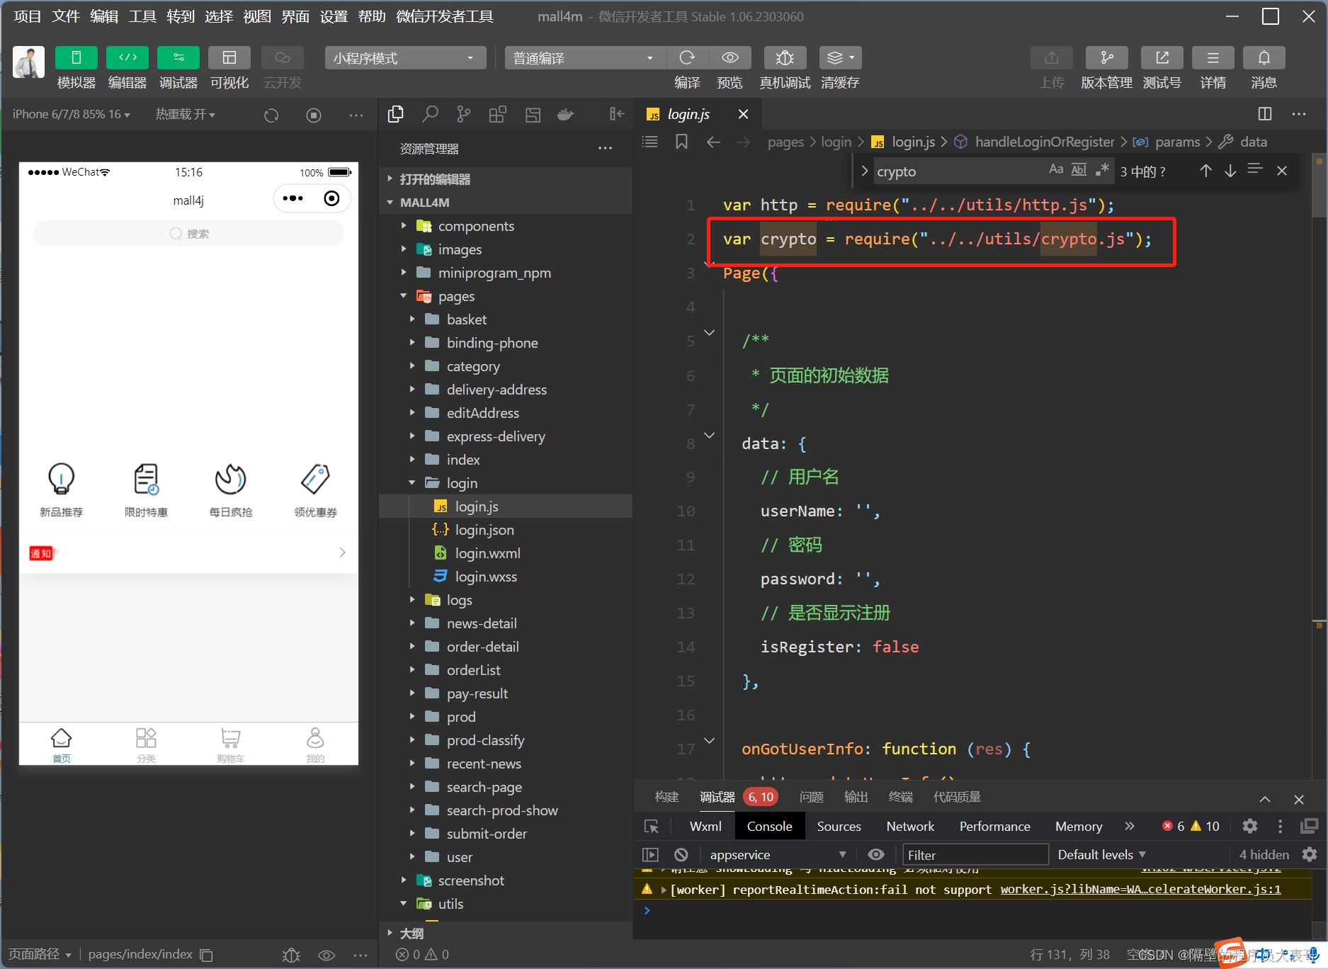Switch to the Wxml tab
Screen dimensions: 1328x969
coord(705,827)
